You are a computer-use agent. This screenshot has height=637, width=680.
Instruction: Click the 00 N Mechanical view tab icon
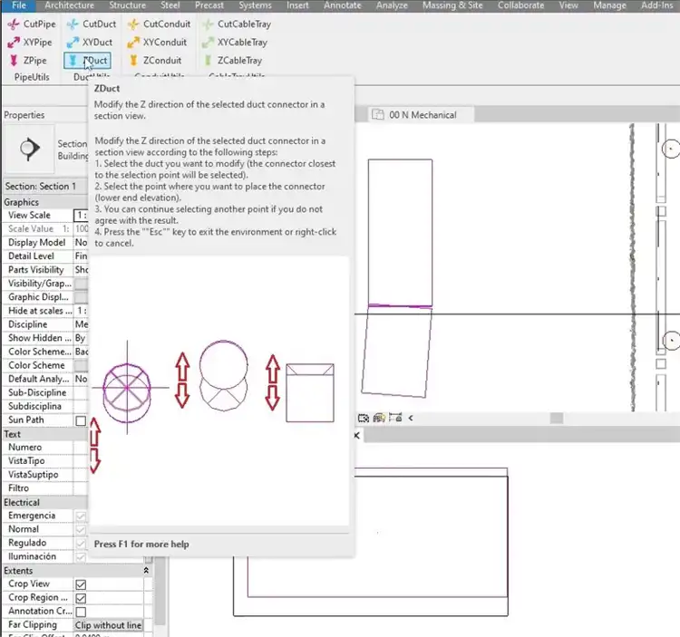click(x=378, y=115)
